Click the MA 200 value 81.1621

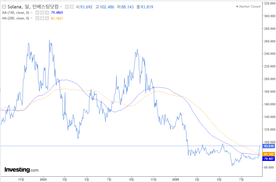57,19
